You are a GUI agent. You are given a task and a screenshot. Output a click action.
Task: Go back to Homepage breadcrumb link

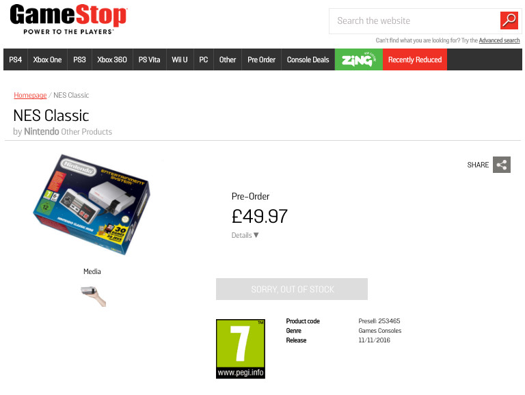click(30, 96)
